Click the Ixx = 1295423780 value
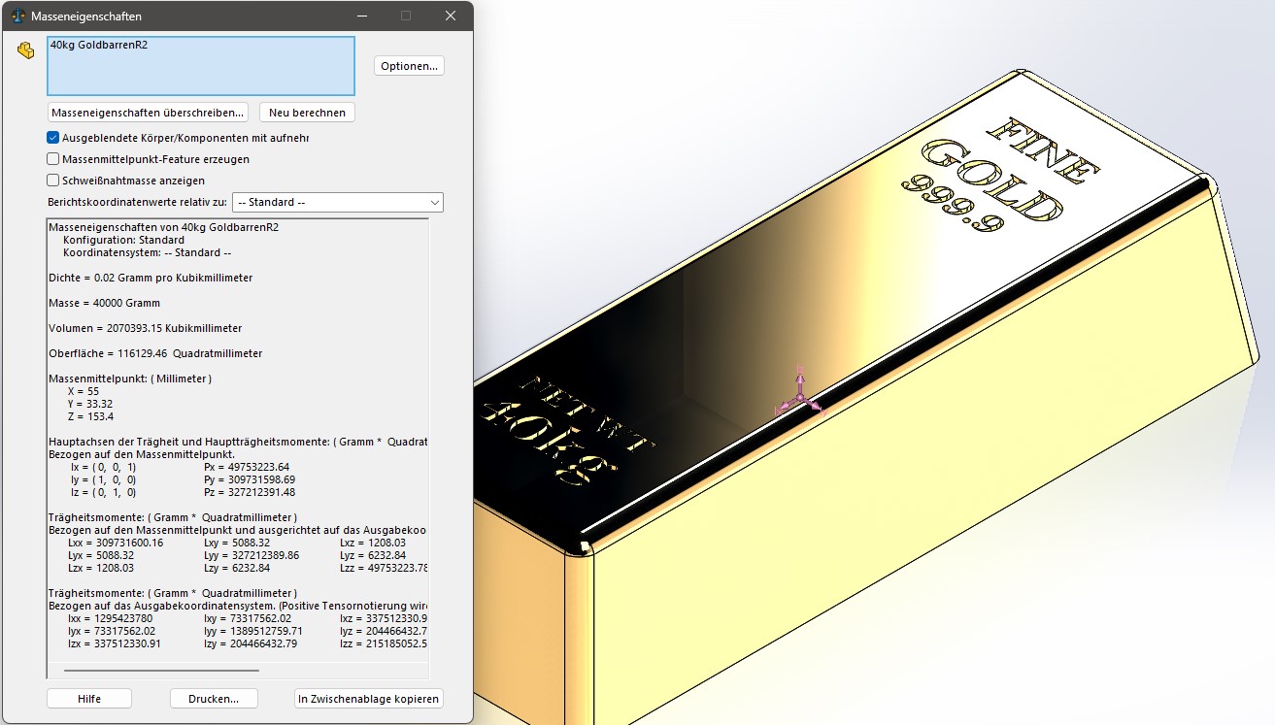1275x725 pixels. click(x=110, y=618)
